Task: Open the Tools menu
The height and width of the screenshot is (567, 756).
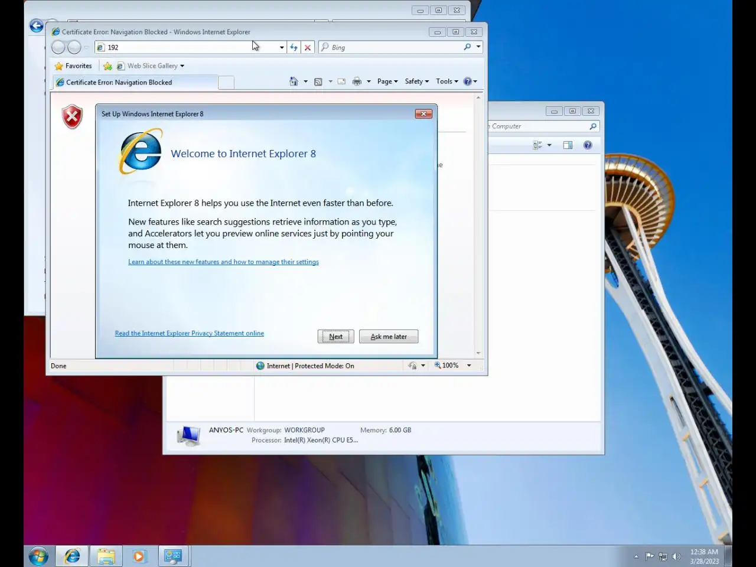Action: tap(447, 82)
